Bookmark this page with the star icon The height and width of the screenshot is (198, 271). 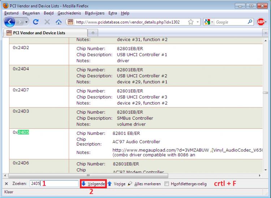tap(191, 22)
